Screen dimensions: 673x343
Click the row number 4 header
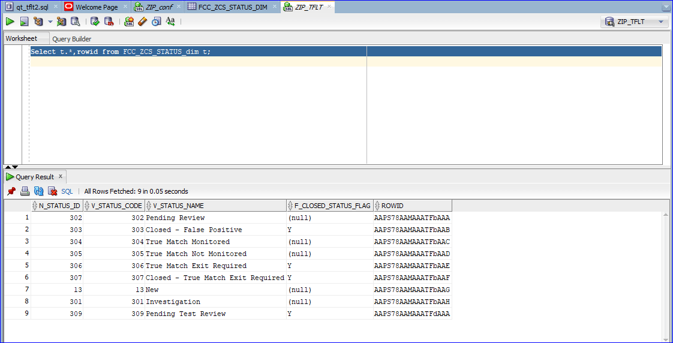[x=17, y=254]
